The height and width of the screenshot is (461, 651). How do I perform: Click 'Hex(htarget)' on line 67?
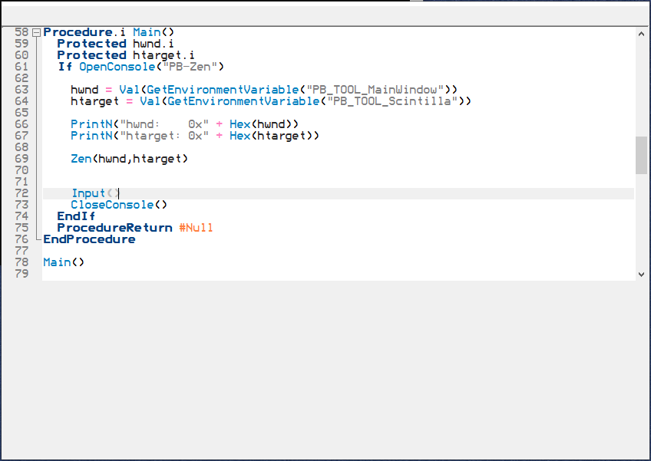[x=274, y=136]
